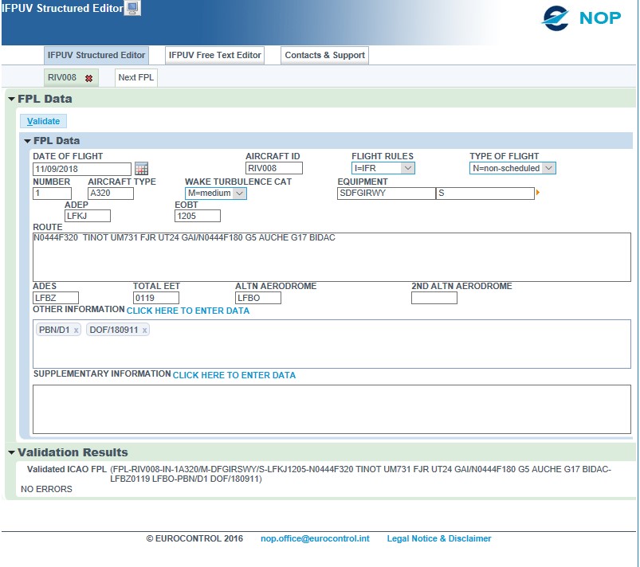Screen dimensions: 640x567
Task: Open the Type of Flight dropdown
Action: click(x=512, y=168)
